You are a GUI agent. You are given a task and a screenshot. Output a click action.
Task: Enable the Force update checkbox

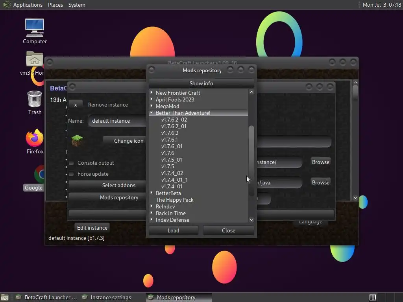coord(72,174)
